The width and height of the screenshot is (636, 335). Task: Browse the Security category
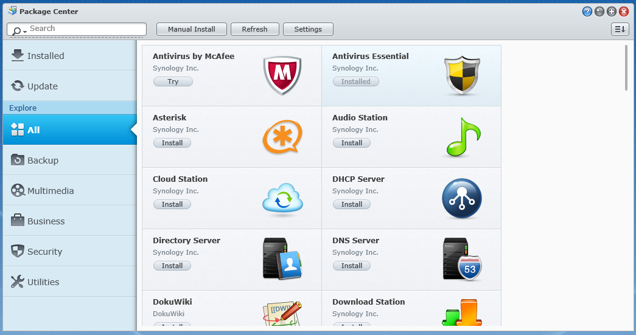[x=70, y=251]
